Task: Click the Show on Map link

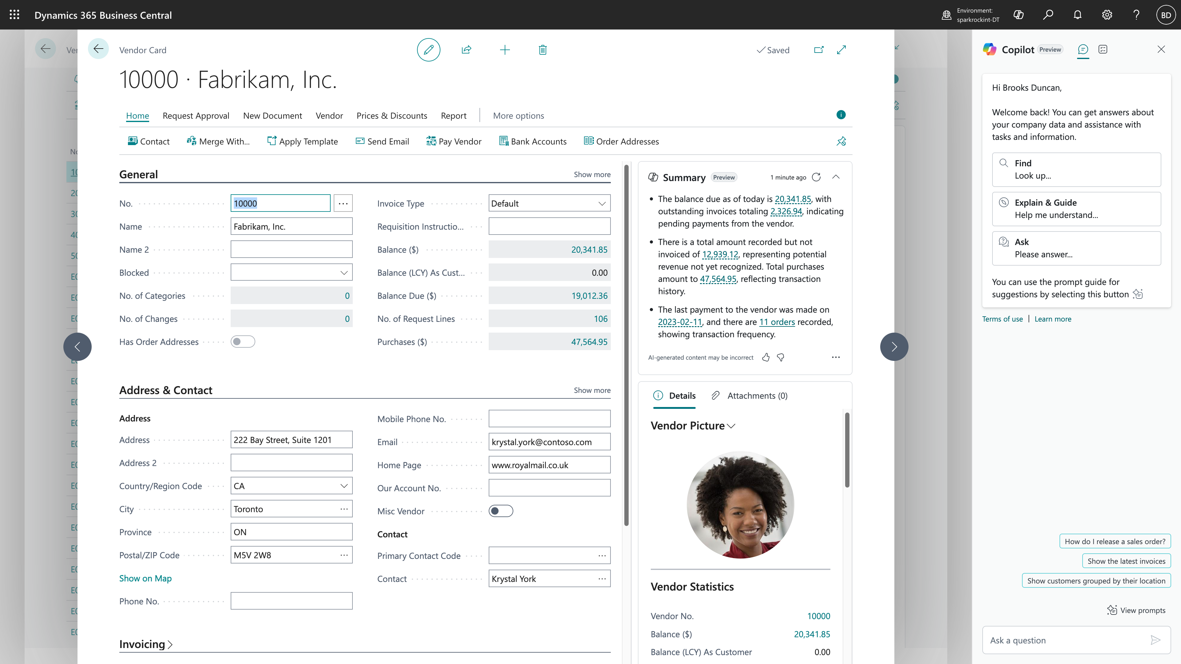Action: 145,578
